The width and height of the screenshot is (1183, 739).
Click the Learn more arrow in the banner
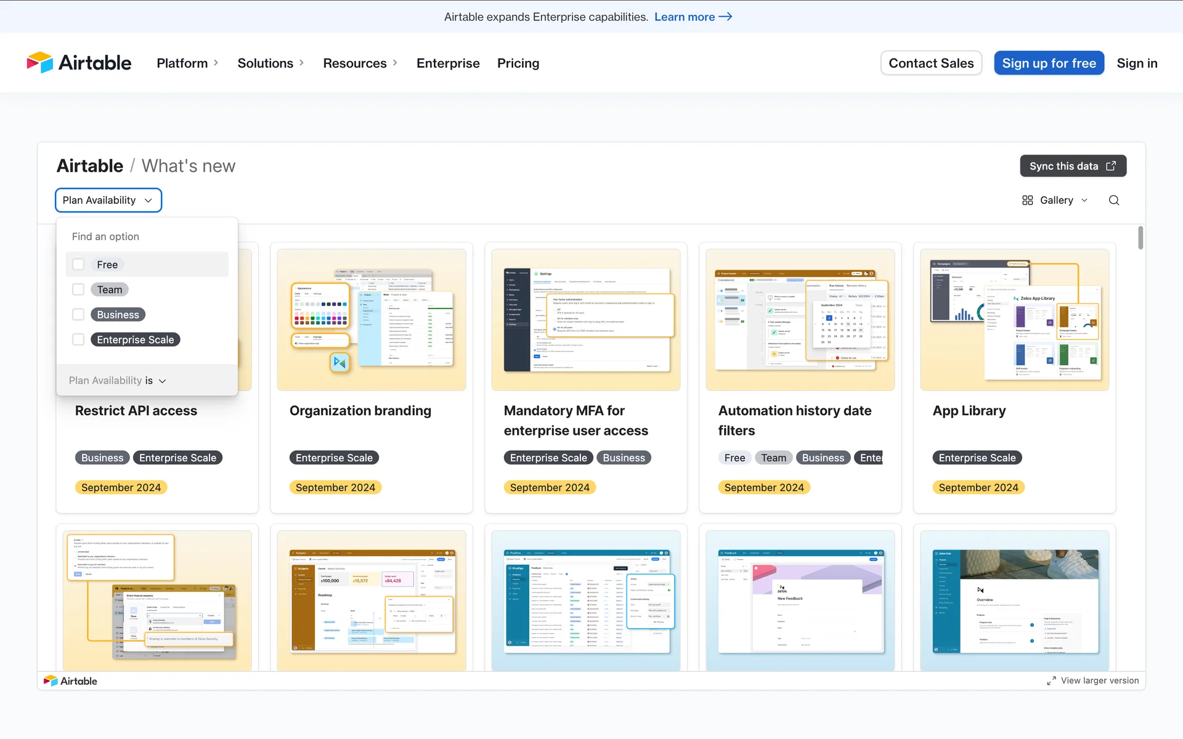tap(726, 17)
